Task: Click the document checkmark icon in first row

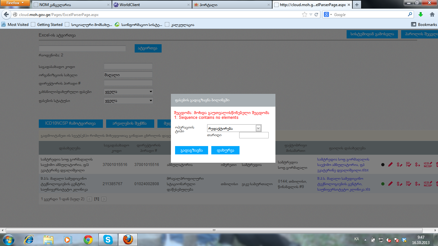Action: point(409,165)
